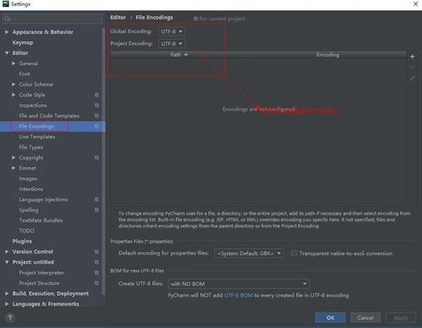Click the search icon in settings search box
This screenshot has height=328, width=422.
(x=8, y=19)
